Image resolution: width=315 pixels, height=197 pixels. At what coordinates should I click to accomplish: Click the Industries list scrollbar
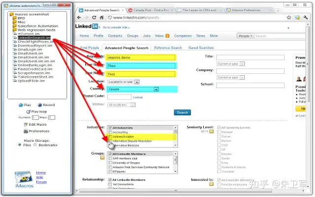coord(175,136)
